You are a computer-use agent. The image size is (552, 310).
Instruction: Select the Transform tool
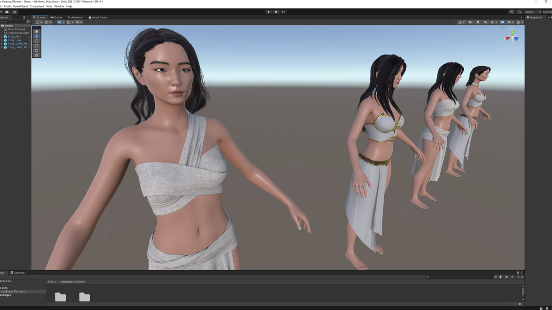(x=36, y=55)
